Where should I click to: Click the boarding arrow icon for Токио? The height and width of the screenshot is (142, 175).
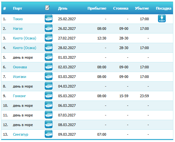point(162,19)
